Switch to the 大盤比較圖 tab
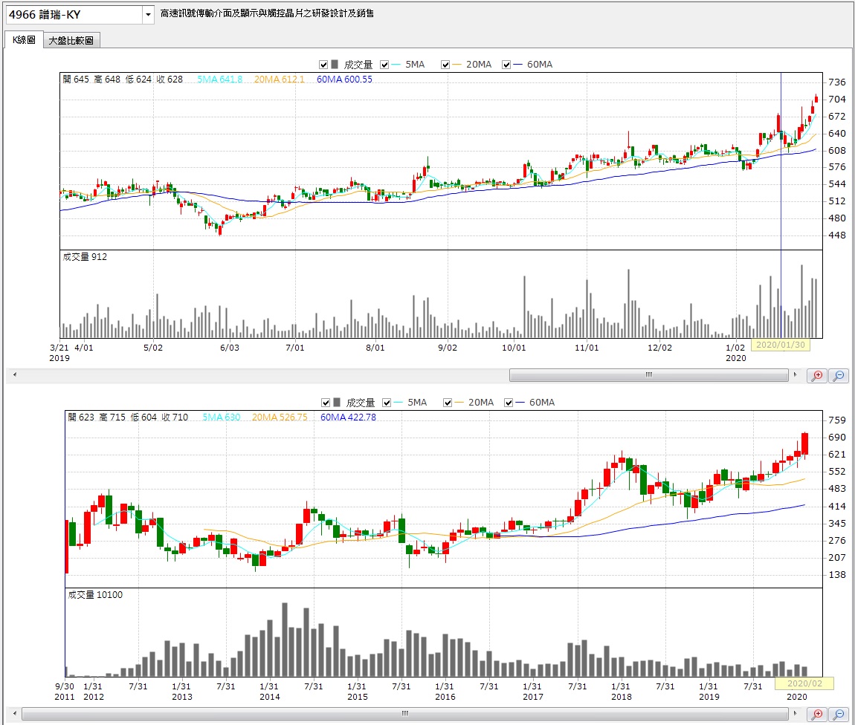The image size is (855, 725). 71,41
